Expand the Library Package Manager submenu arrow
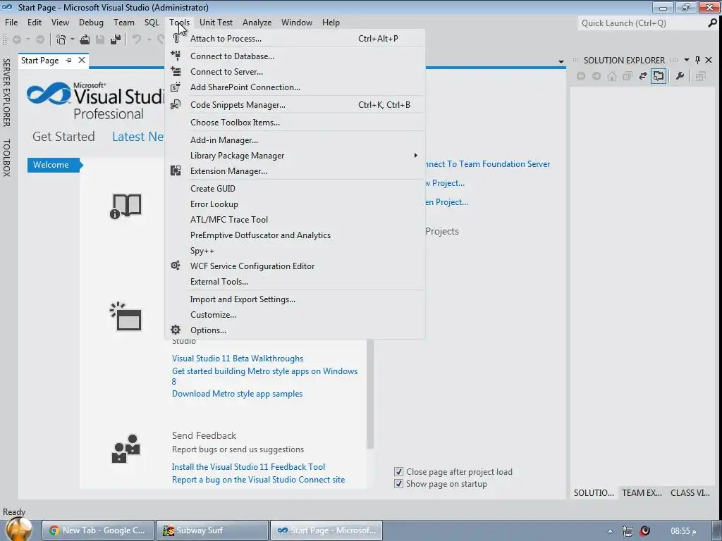This screenshot has width=722, height=541. coord(415,156)
